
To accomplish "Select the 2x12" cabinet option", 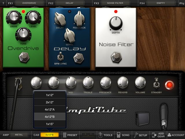I will [50, 102].
